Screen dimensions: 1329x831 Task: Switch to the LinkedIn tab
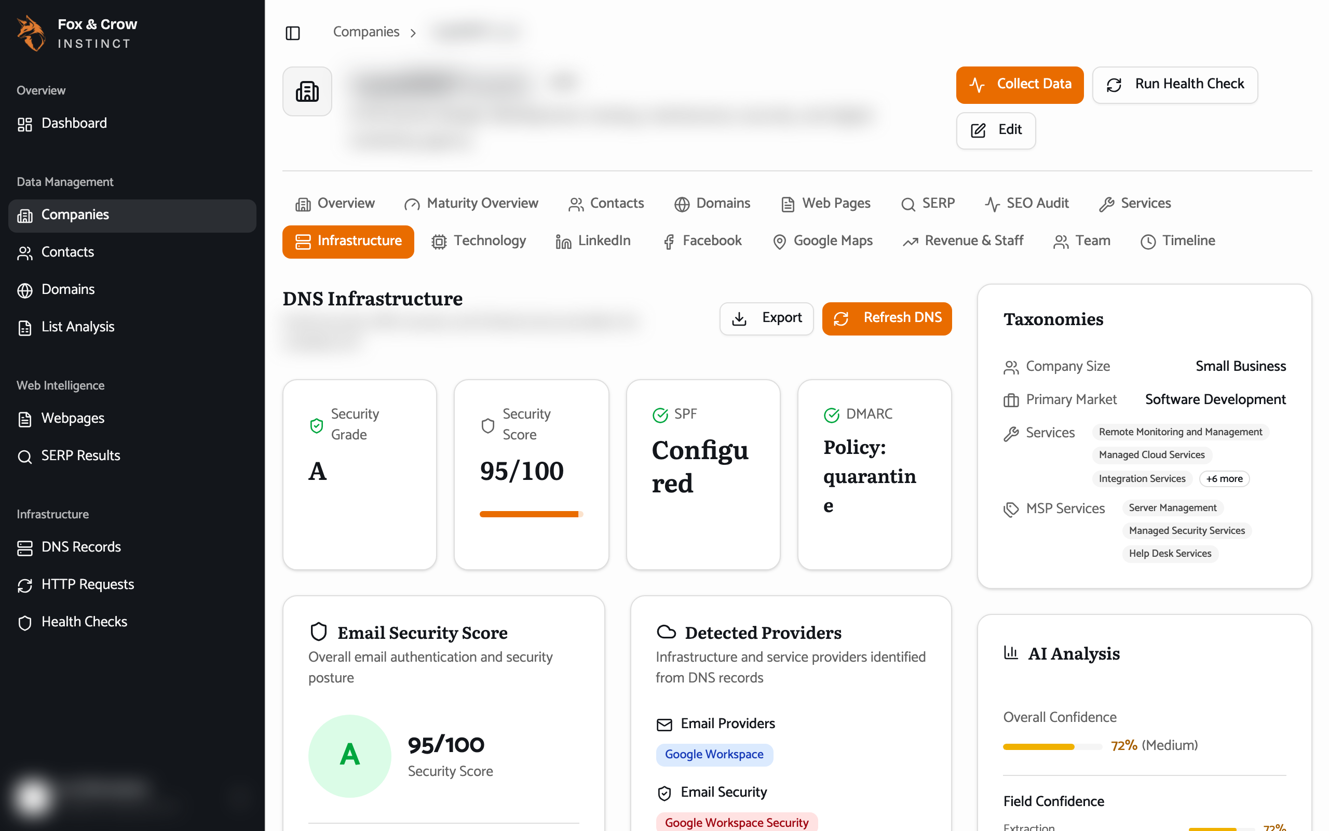coord(593,242)
